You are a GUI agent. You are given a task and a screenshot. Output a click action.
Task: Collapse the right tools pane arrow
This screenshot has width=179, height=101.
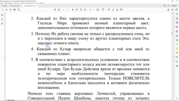(174, 56)
